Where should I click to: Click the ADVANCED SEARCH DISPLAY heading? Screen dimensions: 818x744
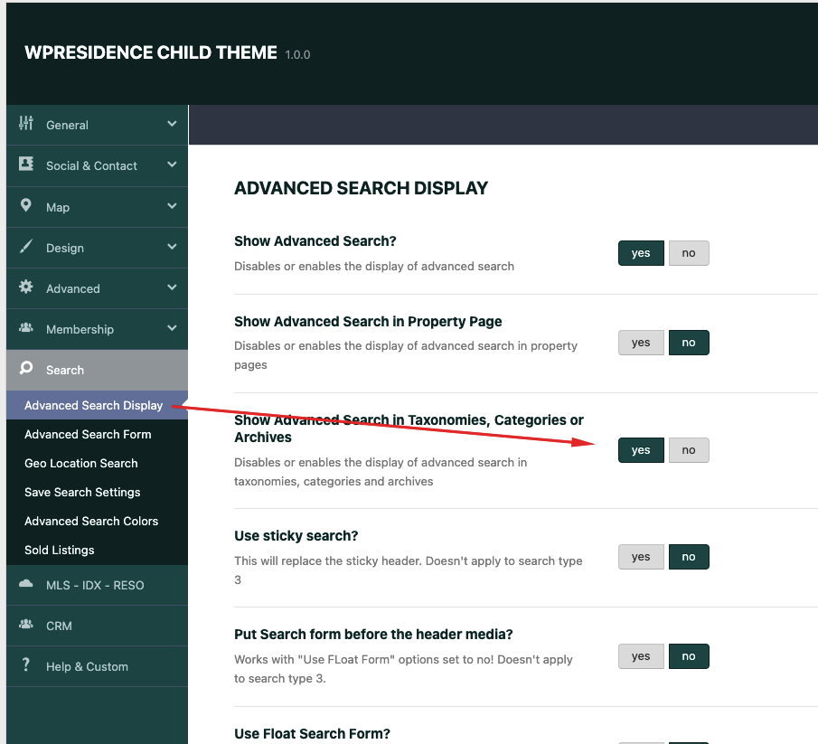361,188
